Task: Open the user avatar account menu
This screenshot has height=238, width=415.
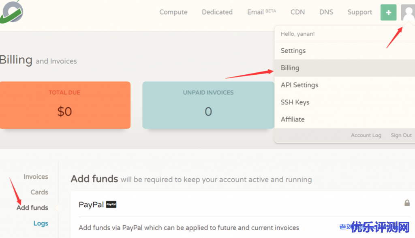Action: pyautogui.click(x=407, y=12)
